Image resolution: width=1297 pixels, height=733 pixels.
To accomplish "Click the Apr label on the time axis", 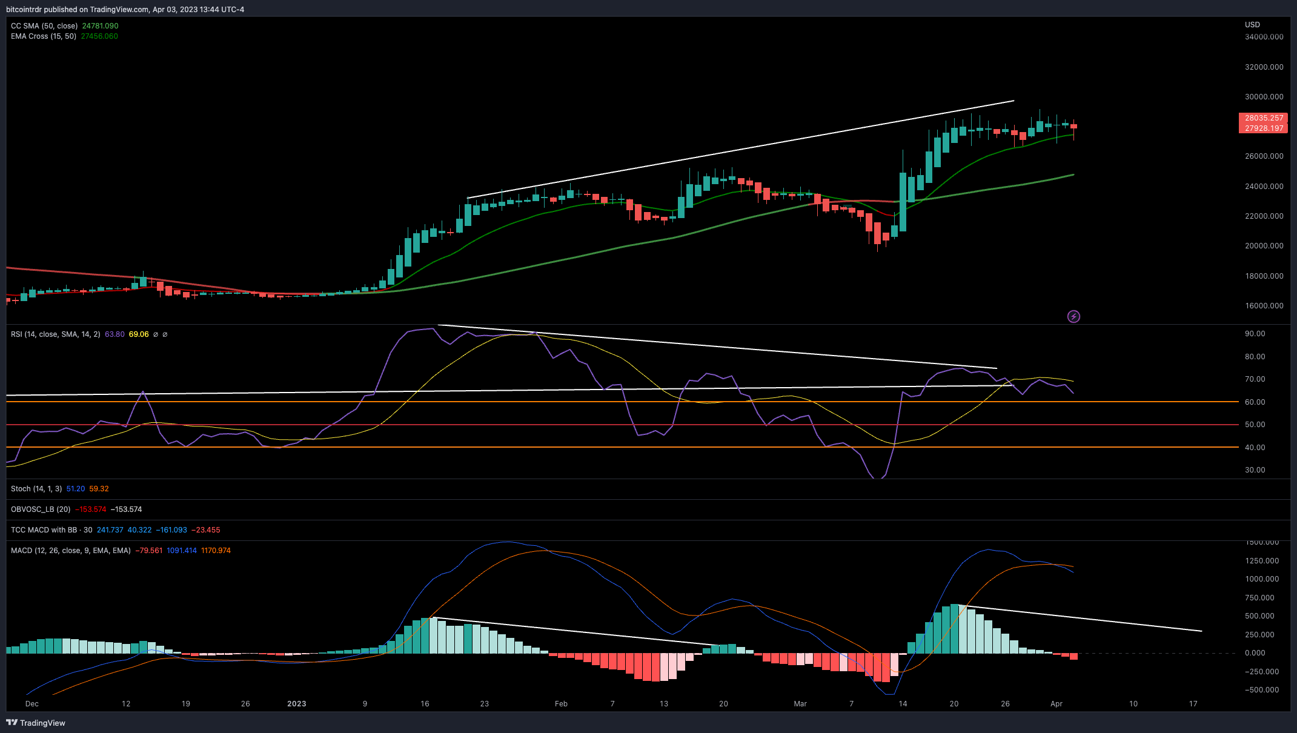I will click(1057, 704).
